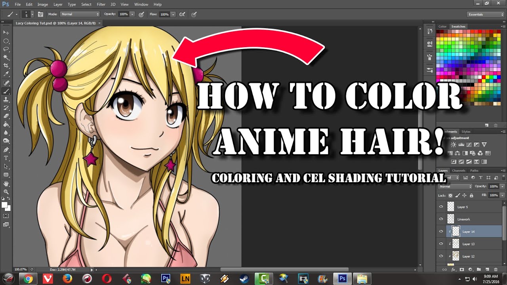Select the Eyedropper tool
The height and width of the screenshot is (285, 507).
point(6,74)
